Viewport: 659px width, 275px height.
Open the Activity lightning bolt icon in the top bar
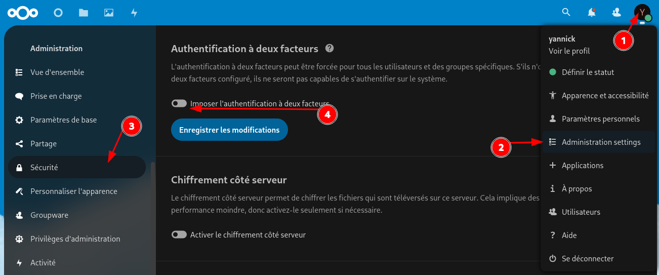[x=134, y=13]
